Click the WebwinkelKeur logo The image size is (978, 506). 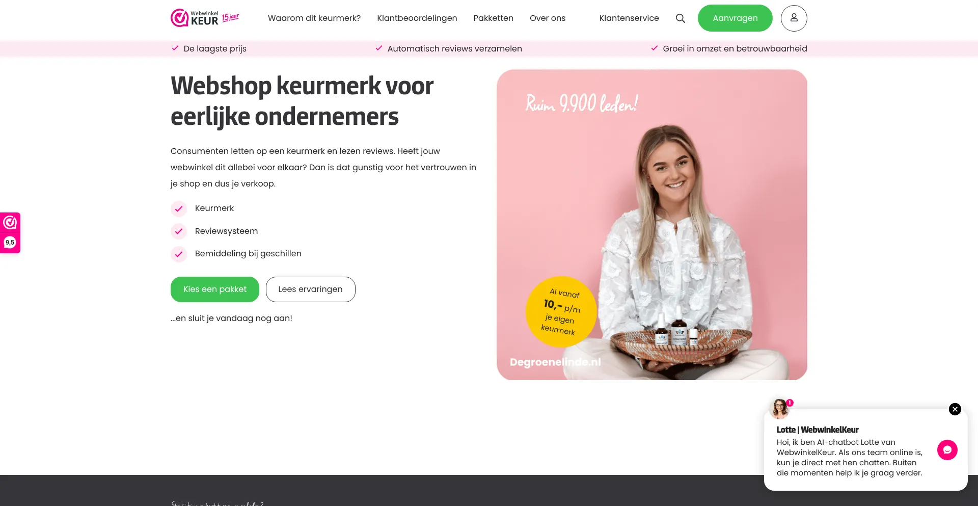coord(205,18)
